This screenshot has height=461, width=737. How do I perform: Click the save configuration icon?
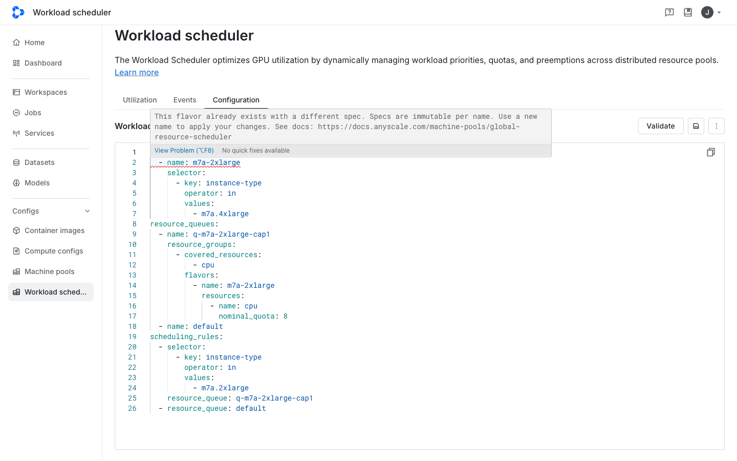pos(696,126)
